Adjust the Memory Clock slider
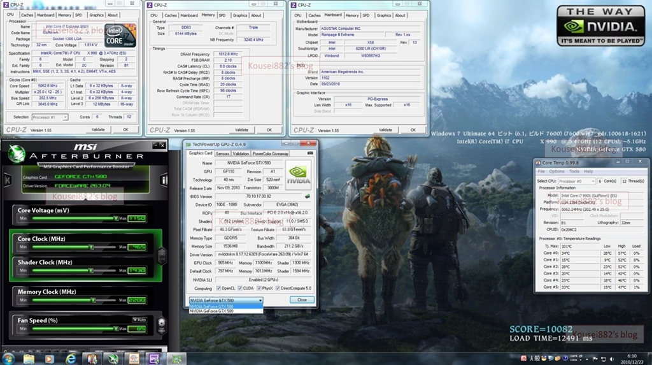This screenshot has width=652, height=365. pos(74,299)
